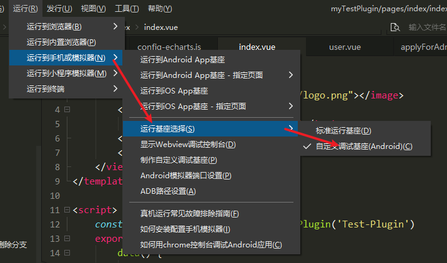
Task: Collapse code fold at line 4
Action: coord(67,109)
